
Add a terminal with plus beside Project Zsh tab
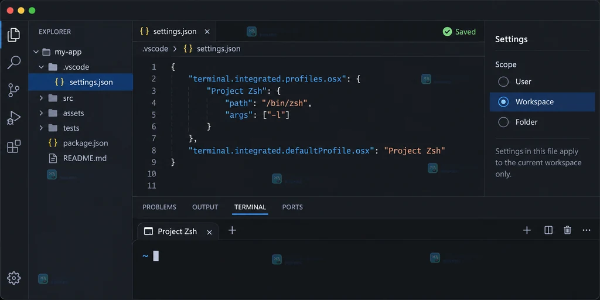[x=232, y=230]
